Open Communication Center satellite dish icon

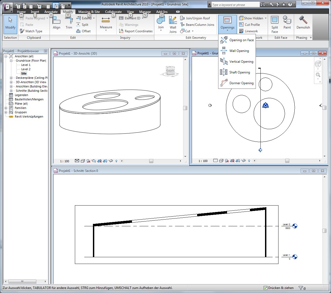click(278, 5)
